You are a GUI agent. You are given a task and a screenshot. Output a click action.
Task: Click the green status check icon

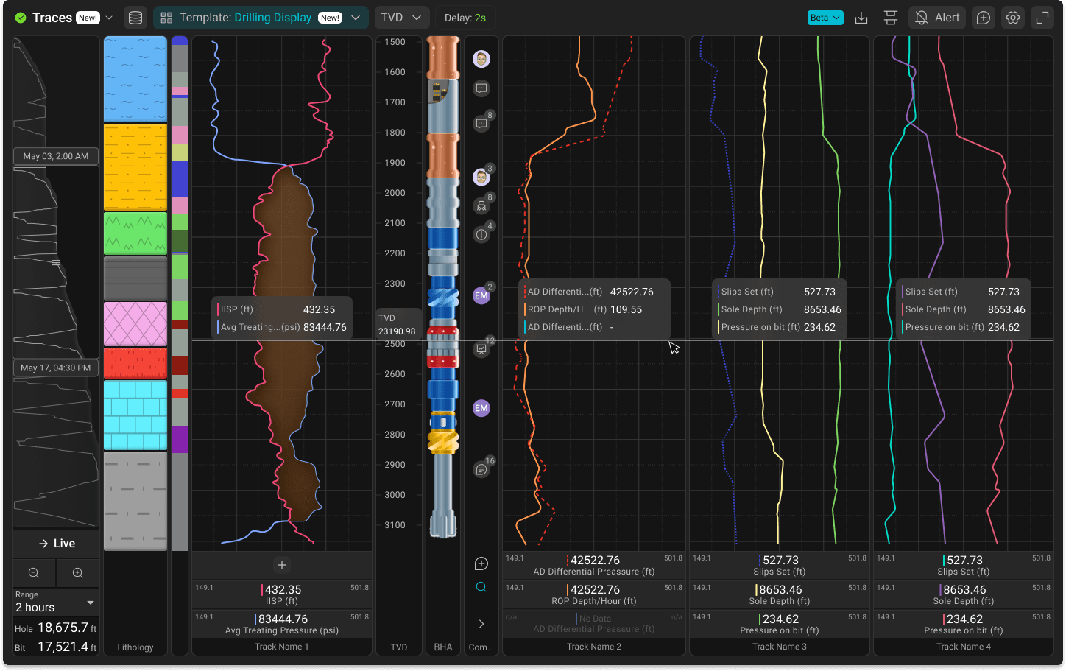(21, 18)
